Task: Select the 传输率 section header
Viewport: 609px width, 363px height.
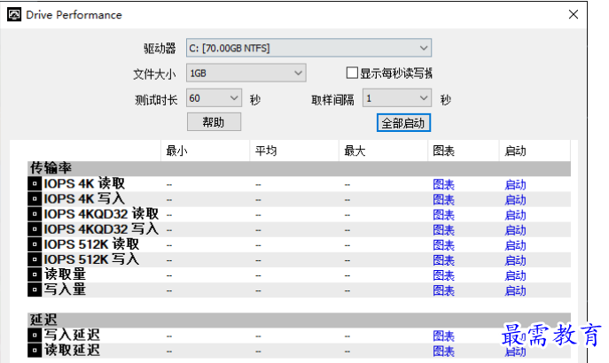Action: pyautogui.click(x=299, y=168)
